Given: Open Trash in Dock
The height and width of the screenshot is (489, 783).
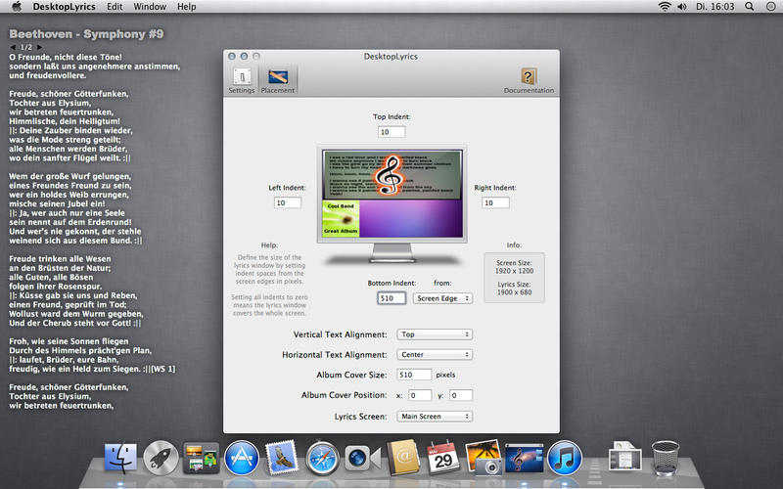Looking at the screenshot, I should 666,457.
